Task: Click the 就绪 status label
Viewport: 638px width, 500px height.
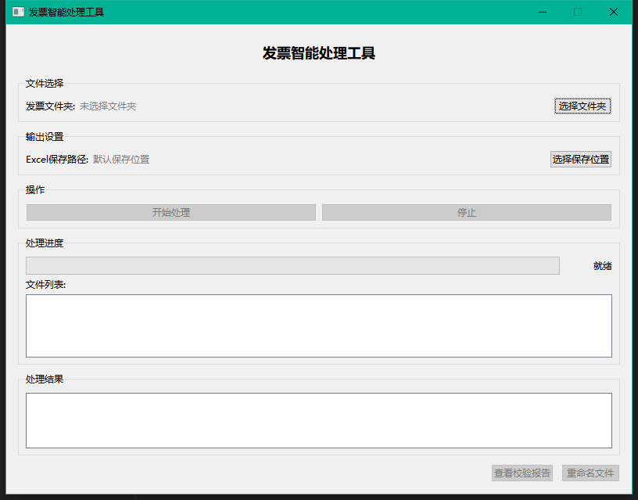Action: click(x=602, y=266)
